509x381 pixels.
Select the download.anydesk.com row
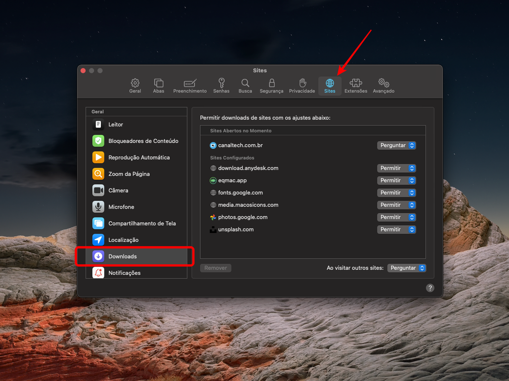313,168
